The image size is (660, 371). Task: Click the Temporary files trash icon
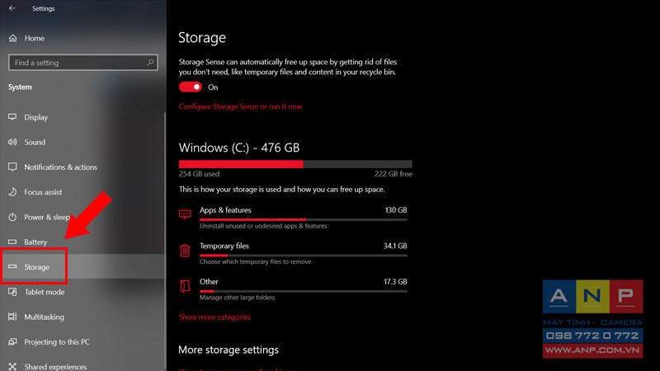185,251
